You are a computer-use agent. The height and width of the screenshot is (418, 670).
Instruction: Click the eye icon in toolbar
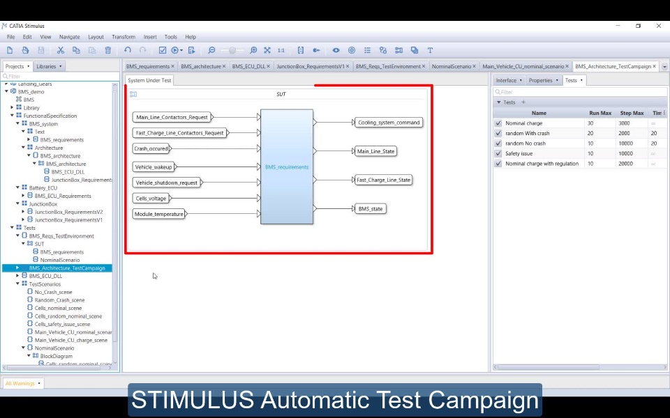336,50
